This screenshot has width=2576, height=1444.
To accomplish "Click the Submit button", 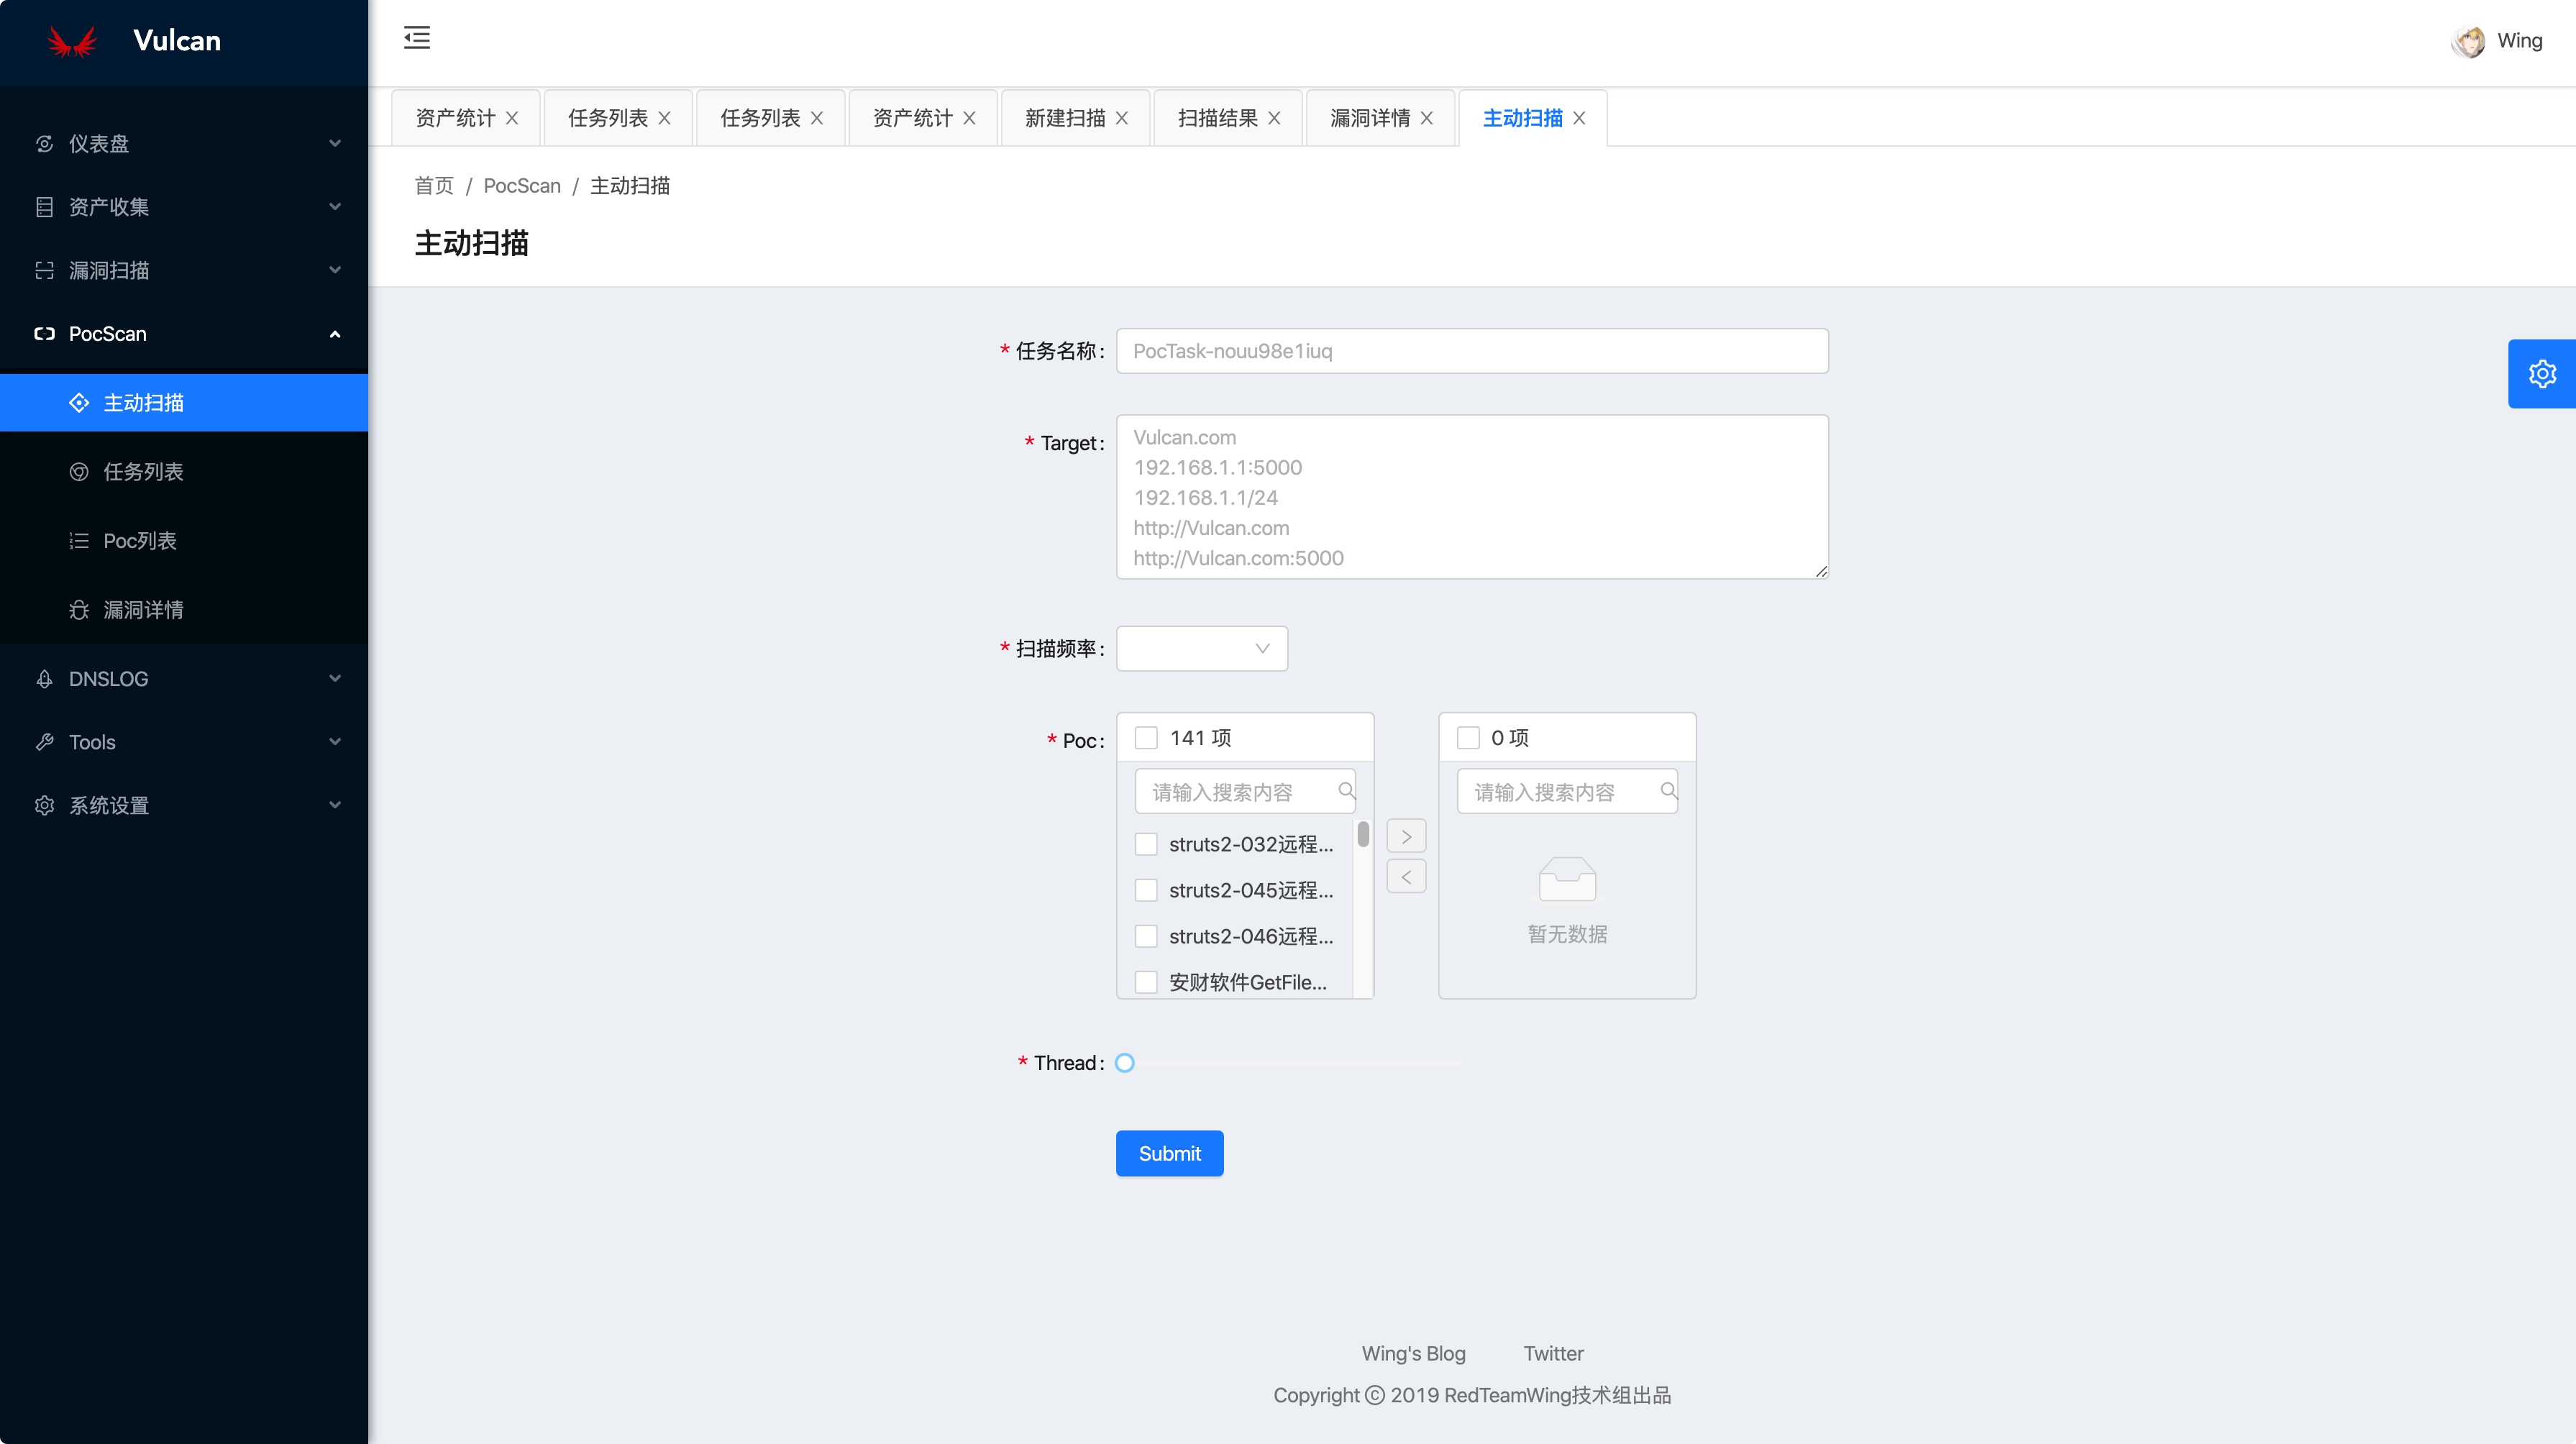I will [x=1169, y=1153].
